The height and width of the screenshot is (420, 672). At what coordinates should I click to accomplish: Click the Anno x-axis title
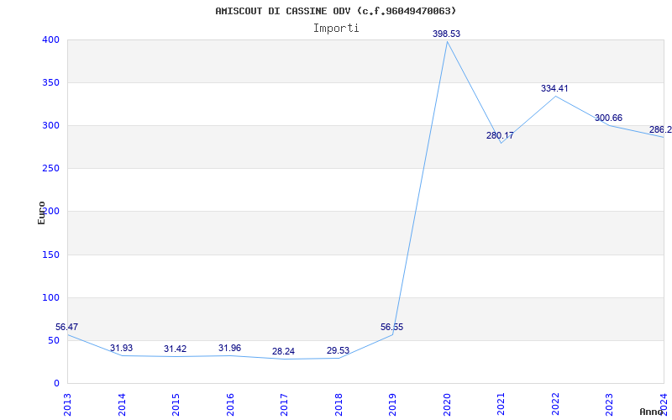pyautogui.click(x=652, y=412)
